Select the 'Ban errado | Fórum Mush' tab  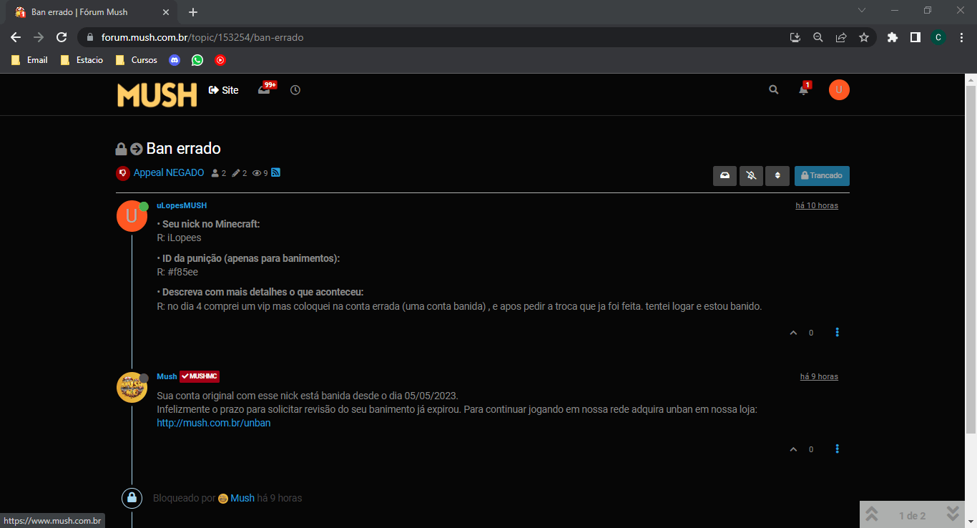click(x=92, y=12)
